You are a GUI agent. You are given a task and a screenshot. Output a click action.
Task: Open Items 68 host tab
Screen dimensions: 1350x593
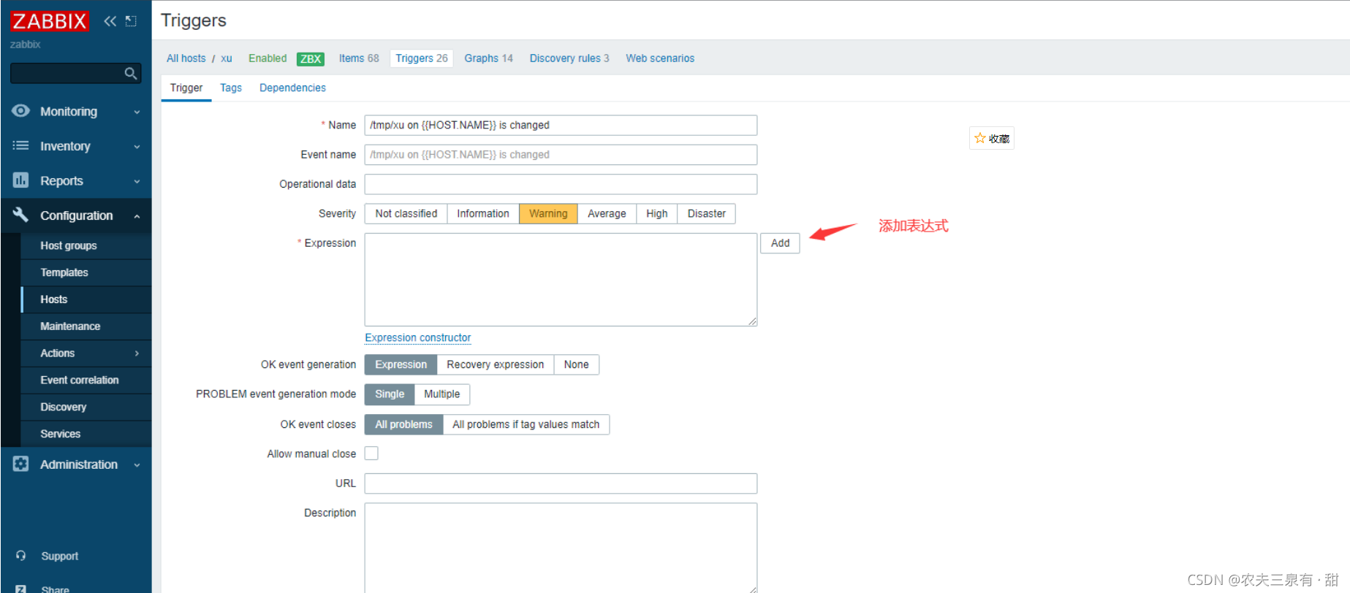tap(359, 58)
